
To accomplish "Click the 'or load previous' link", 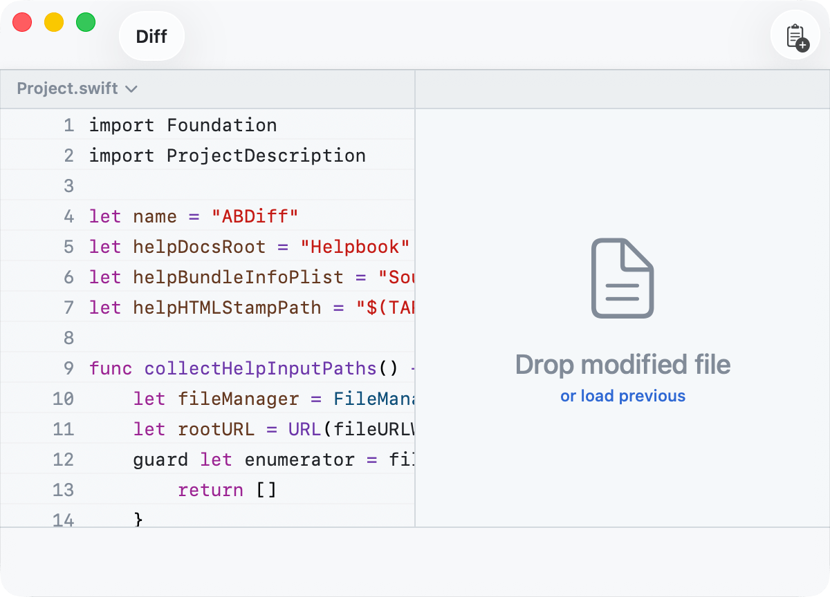I will tap(622, 396).
